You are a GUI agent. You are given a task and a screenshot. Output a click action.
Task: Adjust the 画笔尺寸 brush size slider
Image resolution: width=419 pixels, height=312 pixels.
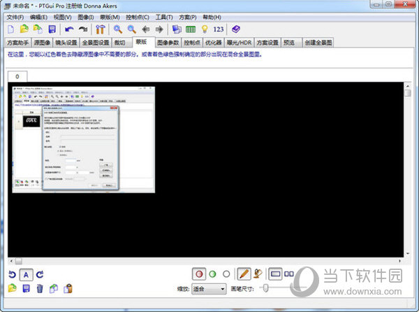click(264, 288)
